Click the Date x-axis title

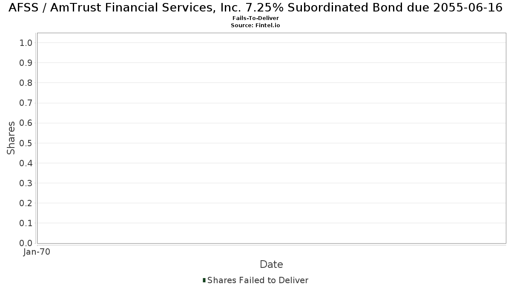(271, 264)
